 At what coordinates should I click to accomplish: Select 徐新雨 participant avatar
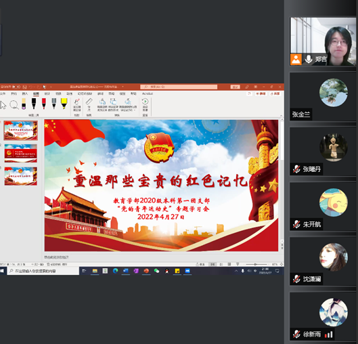(334, 312)
